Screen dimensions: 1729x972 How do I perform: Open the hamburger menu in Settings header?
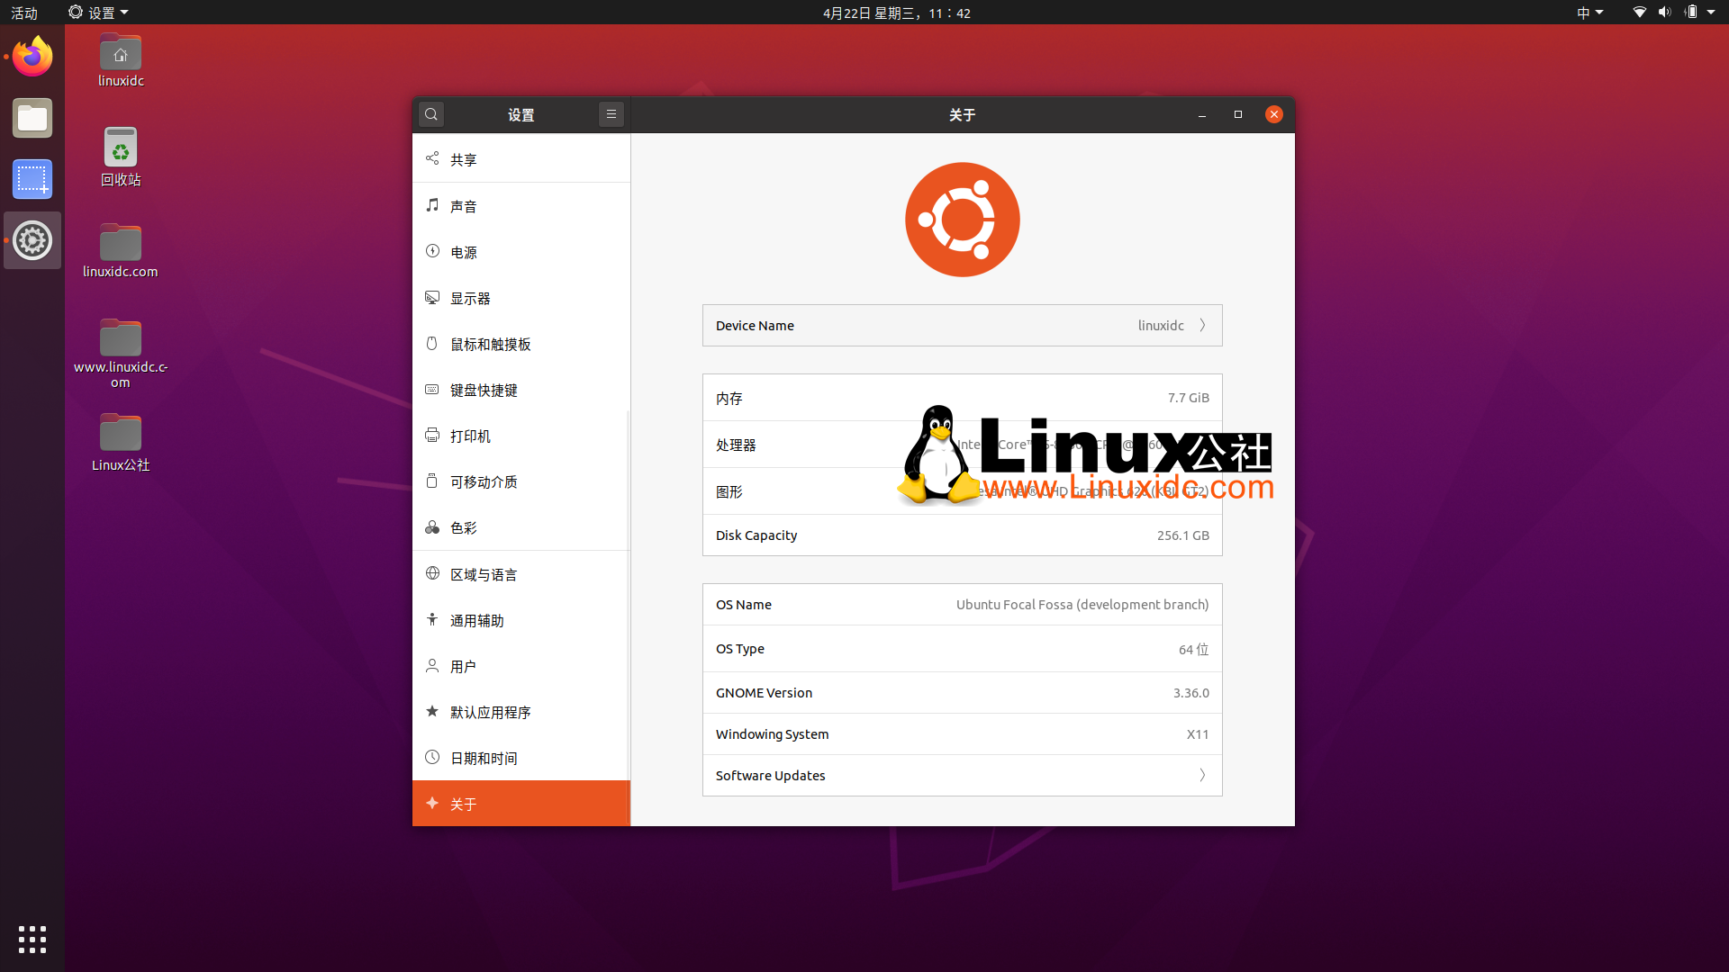(611, 114)
